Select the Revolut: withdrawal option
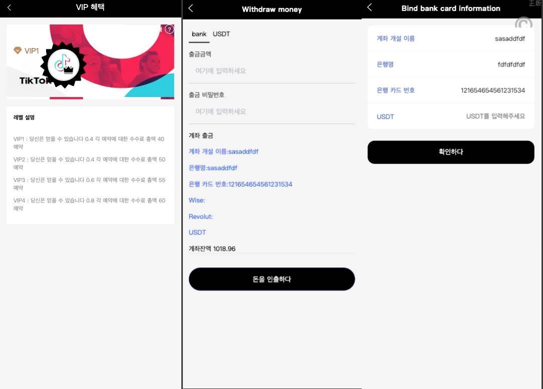 [200, 216]
